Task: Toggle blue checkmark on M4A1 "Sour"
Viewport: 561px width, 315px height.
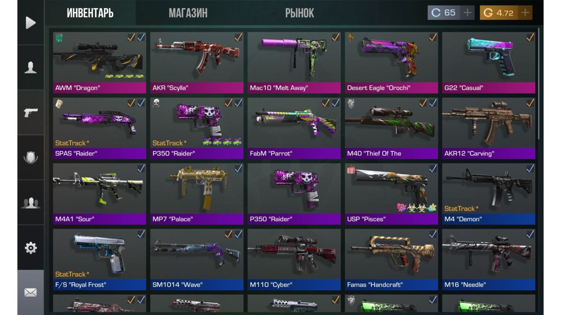Action: tap(141, 168)
